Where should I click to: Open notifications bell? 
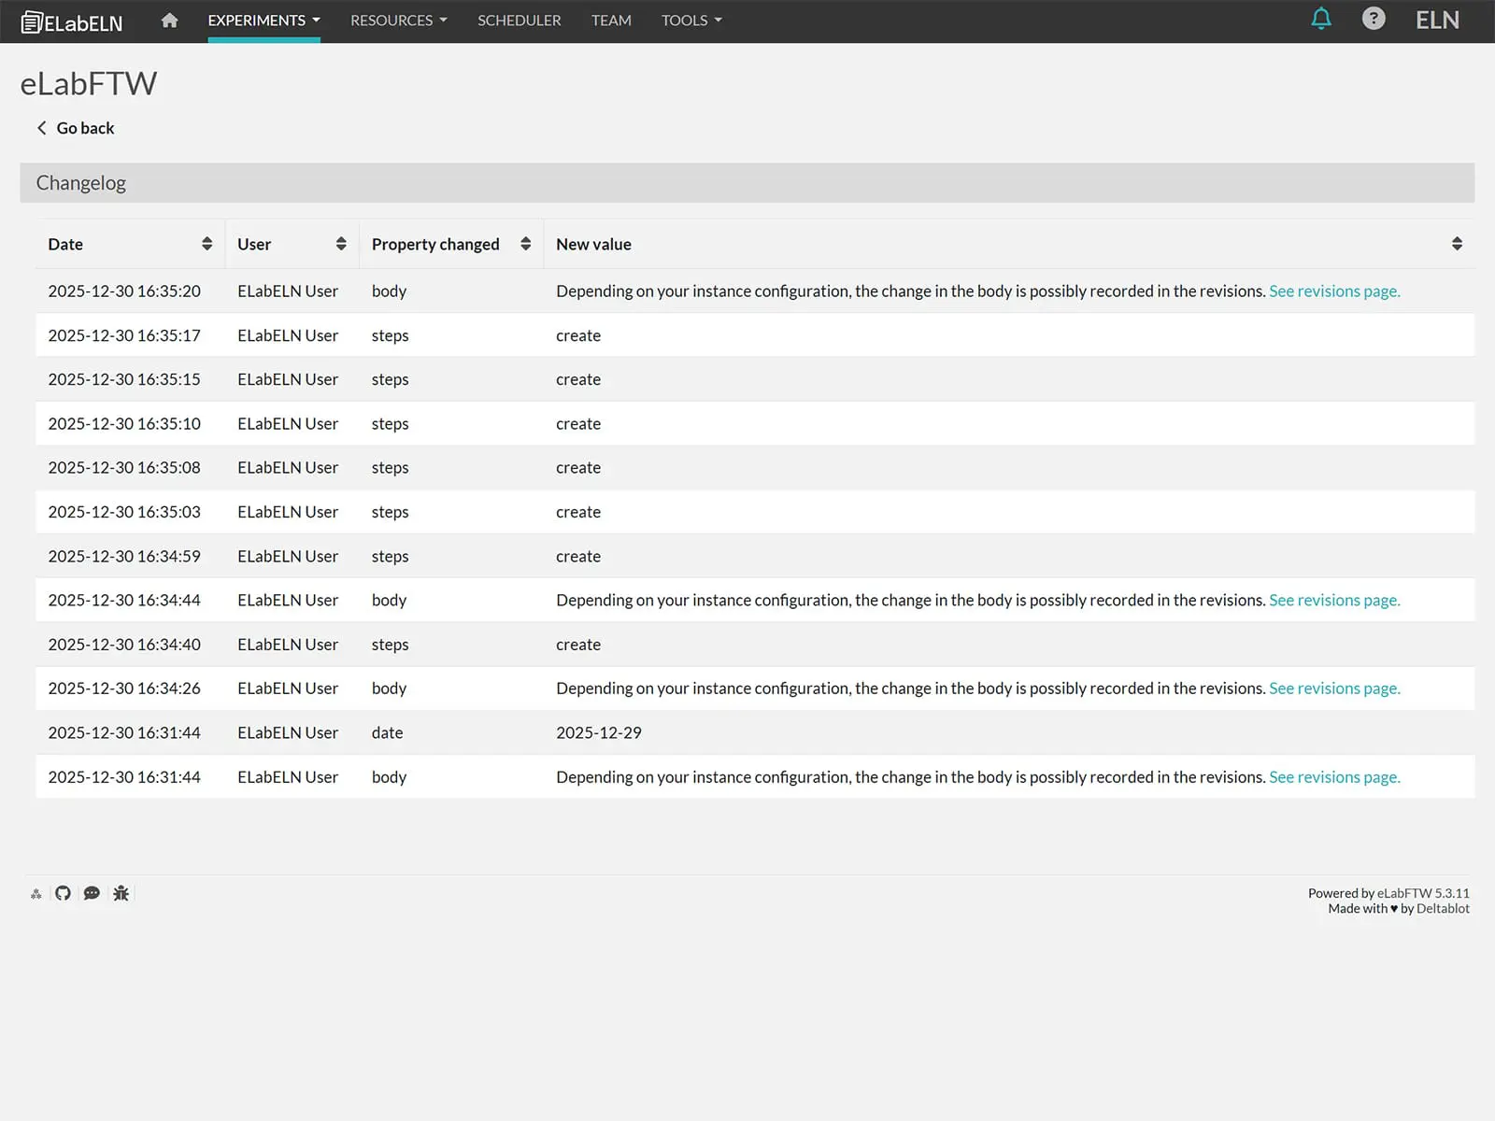point(1320,20)
